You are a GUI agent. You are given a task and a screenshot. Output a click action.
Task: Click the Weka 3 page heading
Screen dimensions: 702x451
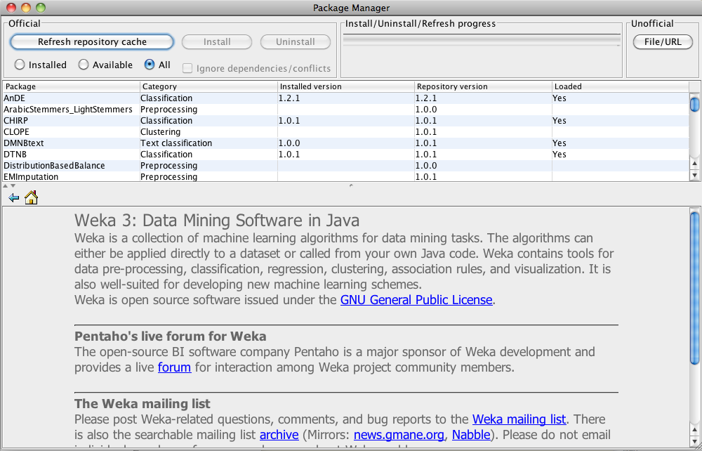[x=217, y=221]
